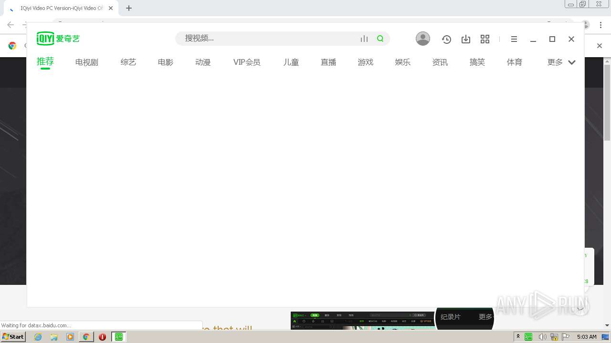Image resolution: width=611 pixels, height=343 pixels.
Task: Click the green search magnifier icon
Action: click(380, 39)
